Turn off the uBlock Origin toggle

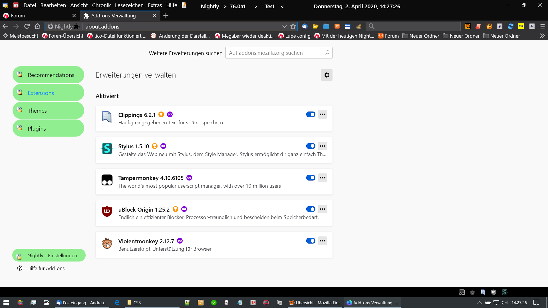point(311,209)
